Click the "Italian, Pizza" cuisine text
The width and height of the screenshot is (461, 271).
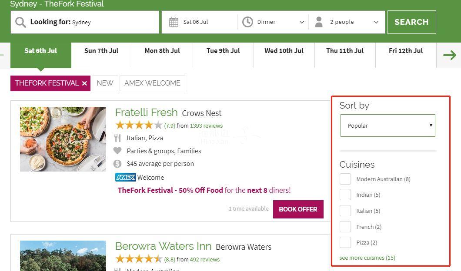click(x=145, y=138)
